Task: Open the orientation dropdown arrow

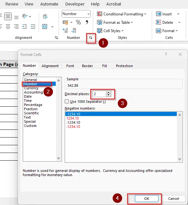Action: point(30,16)
